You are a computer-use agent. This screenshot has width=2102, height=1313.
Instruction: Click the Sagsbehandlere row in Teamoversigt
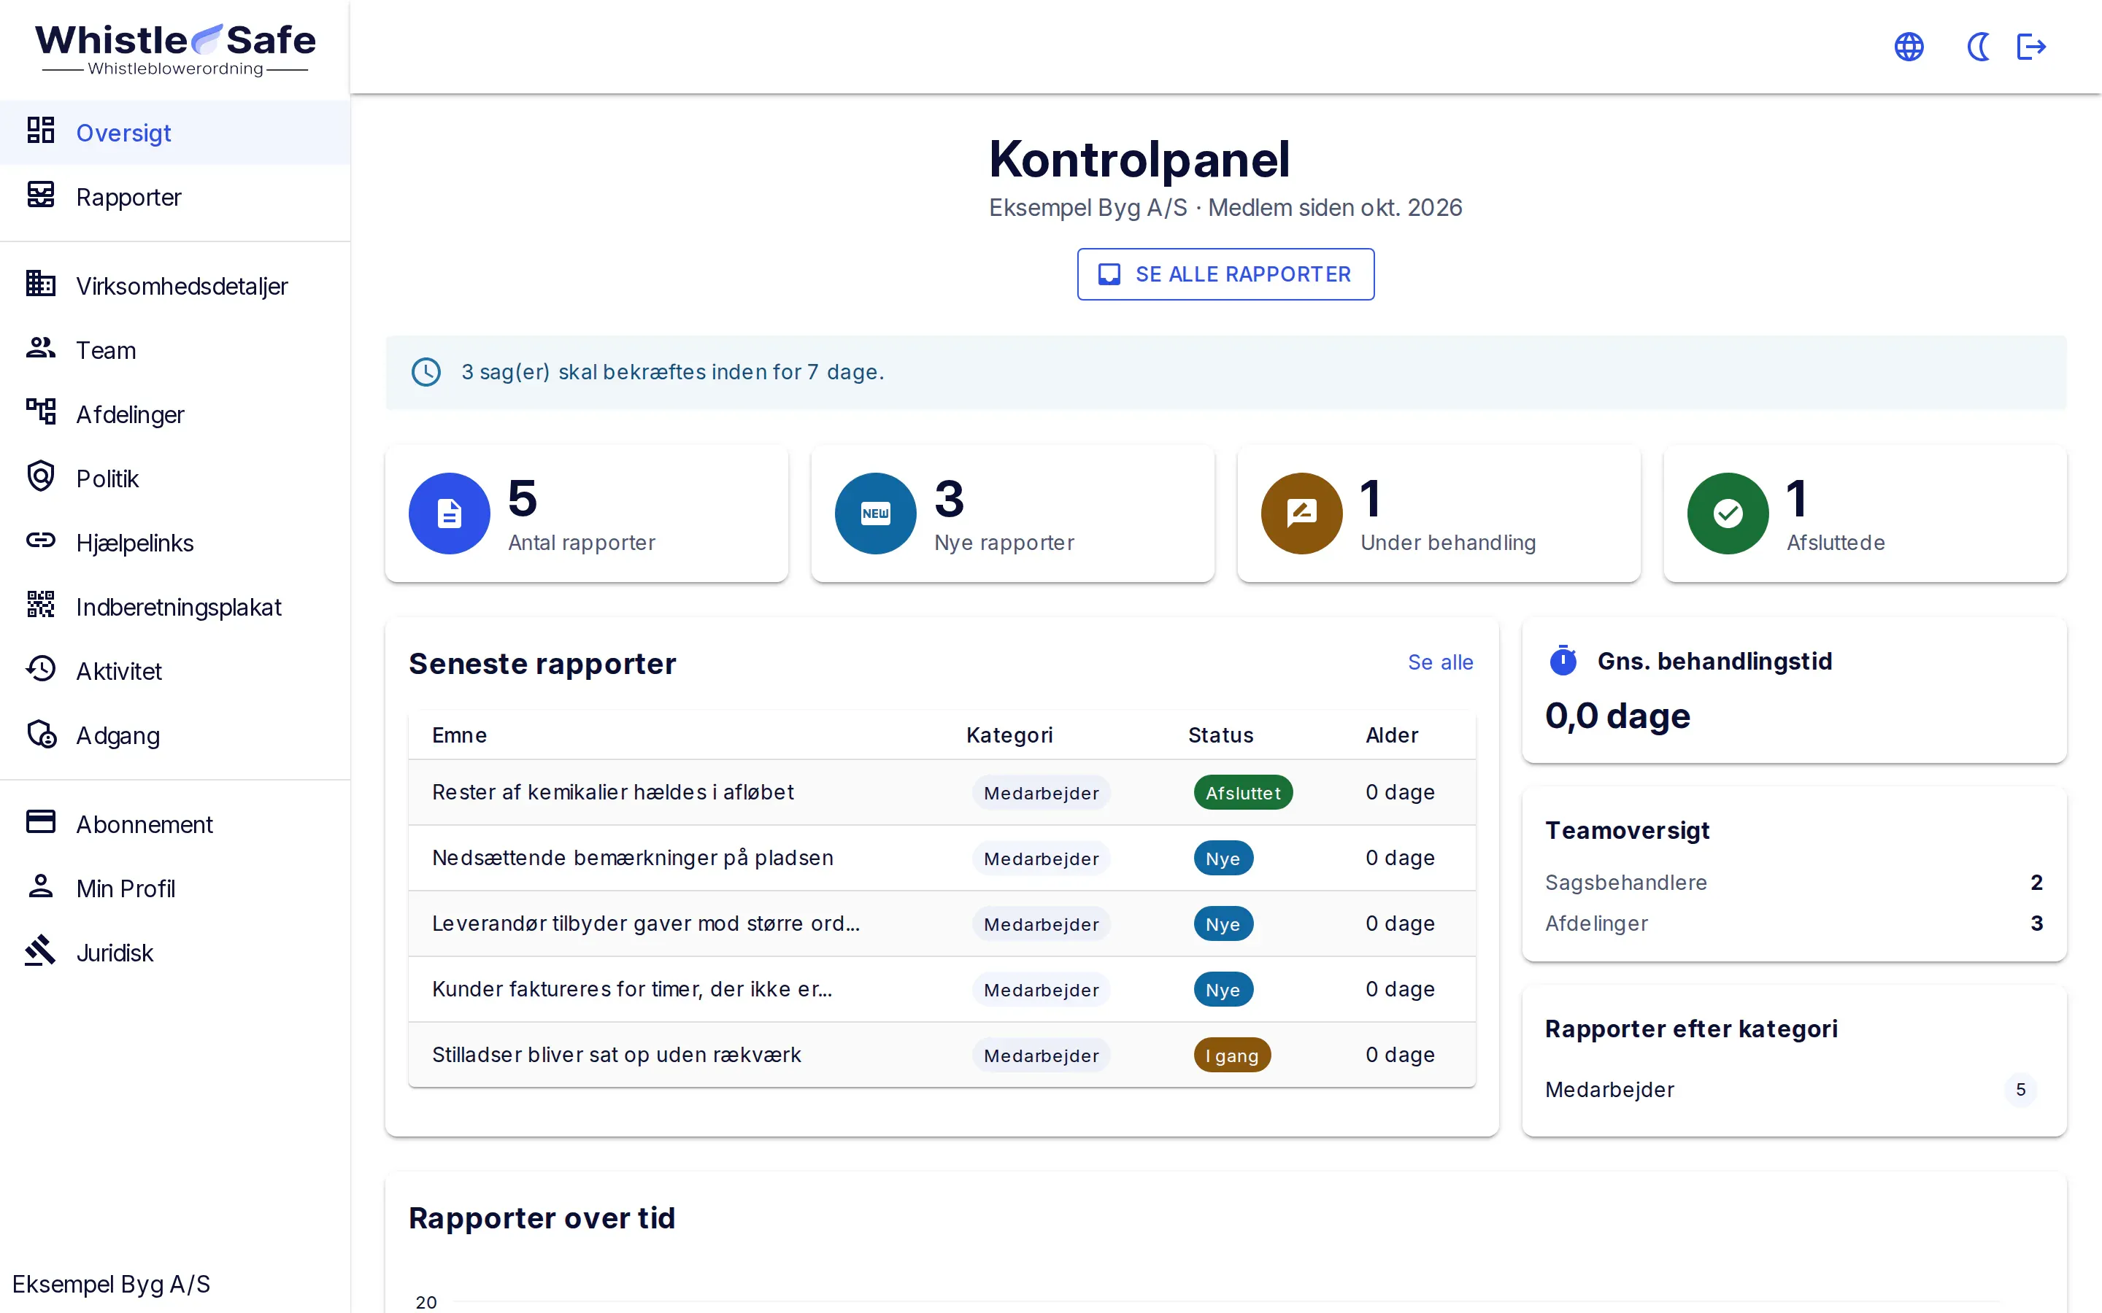pyautogui.click(x=1794, y=883)
